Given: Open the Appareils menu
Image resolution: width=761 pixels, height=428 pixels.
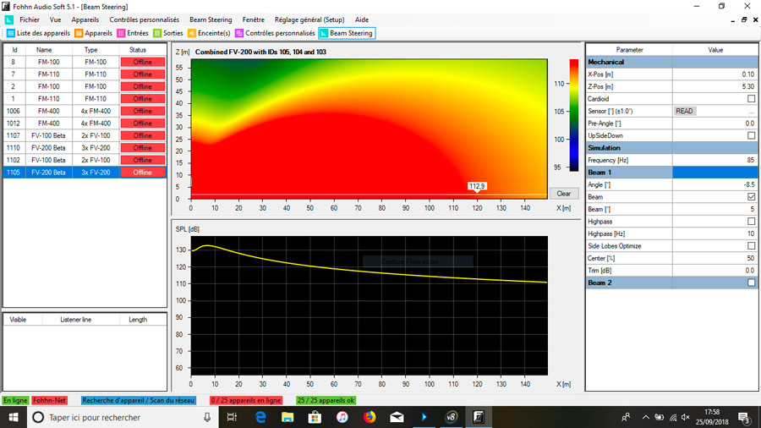Looking at the screenshot, I should tap(85, 20).
